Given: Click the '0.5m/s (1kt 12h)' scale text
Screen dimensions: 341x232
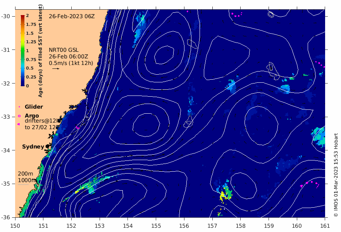Looking at the screenshot, I should 71,63.
